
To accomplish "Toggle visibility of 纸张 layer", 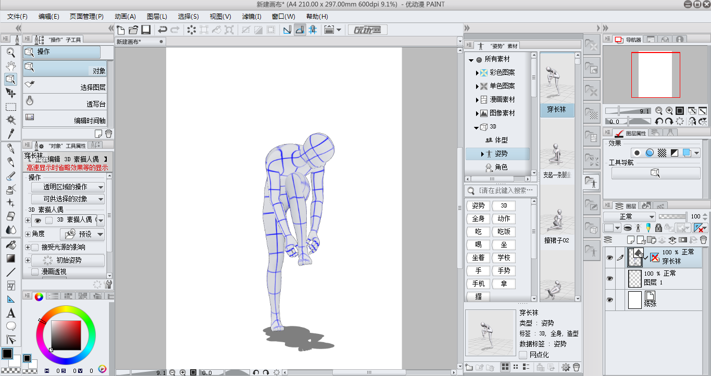I will (x=609, y=300).
